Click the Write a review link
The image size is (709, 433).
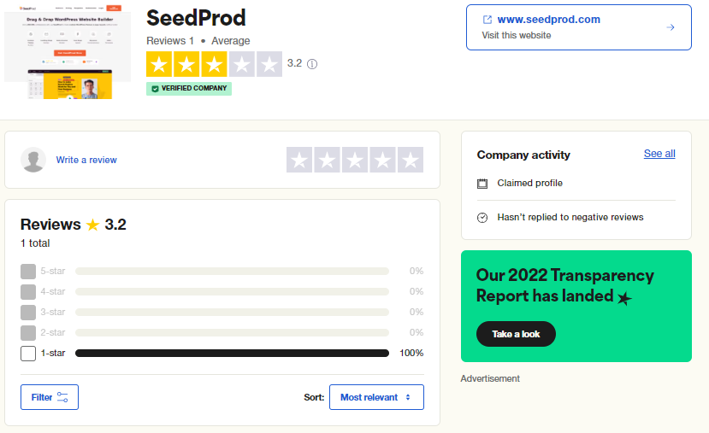(x=86, y=160)
